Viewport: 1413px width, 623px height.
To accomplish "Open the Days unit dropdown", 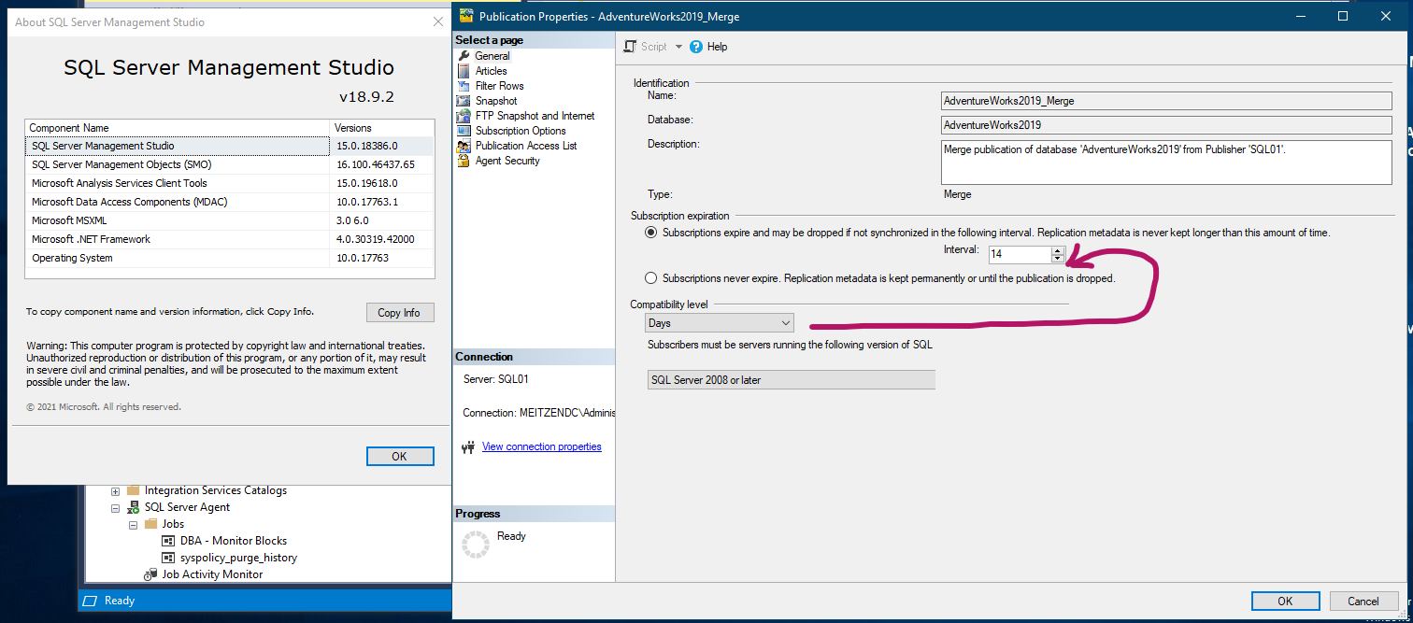I will point(785,321).
